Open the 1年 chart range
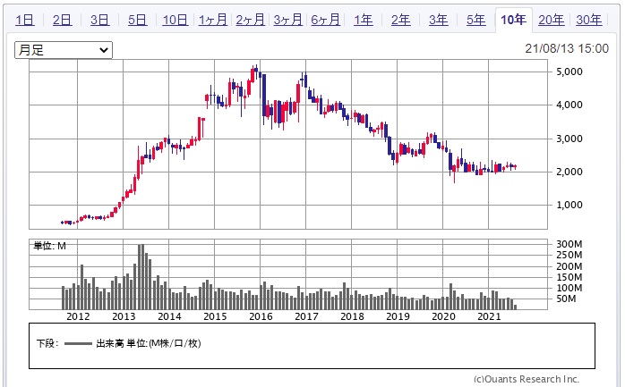The image size is (625, 387). (x=364, y=20)
